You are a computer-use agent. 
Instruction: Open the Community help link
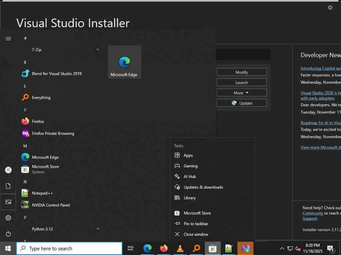pyautogui.click(x=313, y=213)
